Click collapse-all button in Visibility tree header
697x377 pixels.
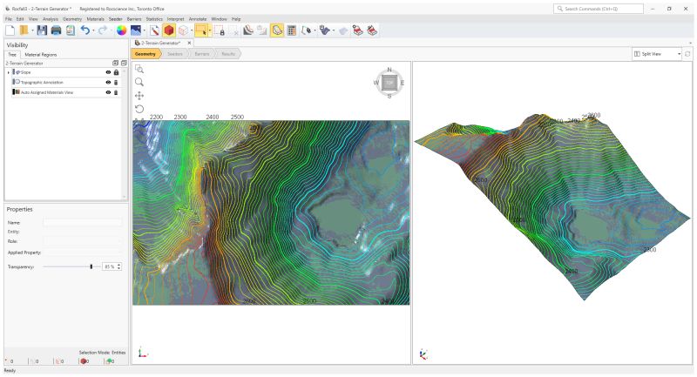point(124,63)
